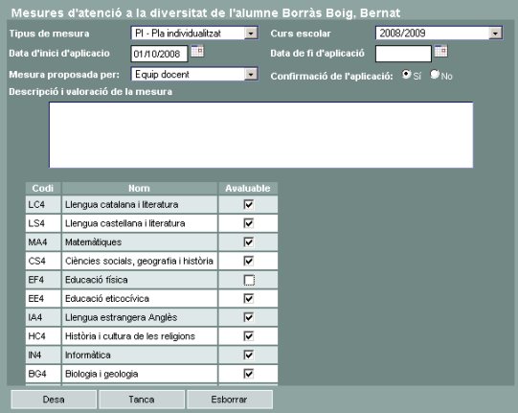
Task: Expand the Mesura proposada per dropdown
Action: [251, 75]
